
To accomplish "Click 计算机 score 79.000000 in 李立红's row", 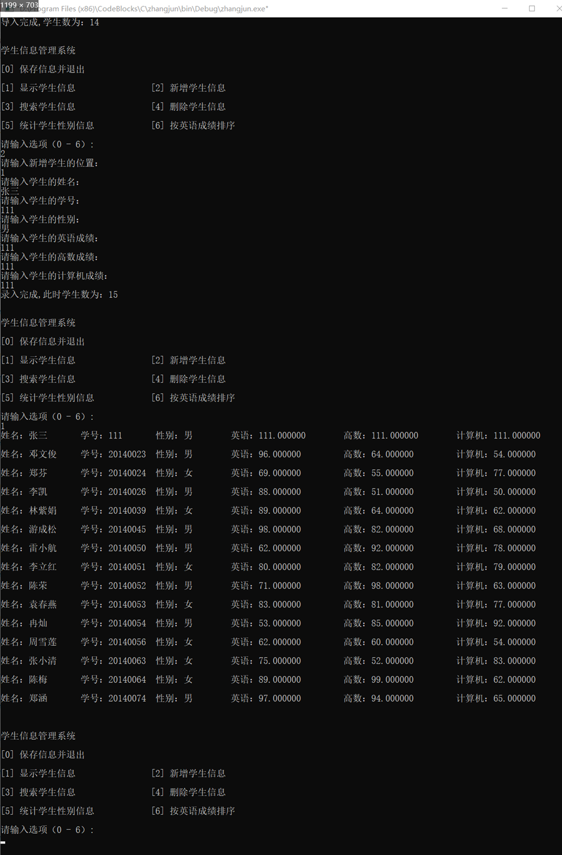I will tap(515, 567).
